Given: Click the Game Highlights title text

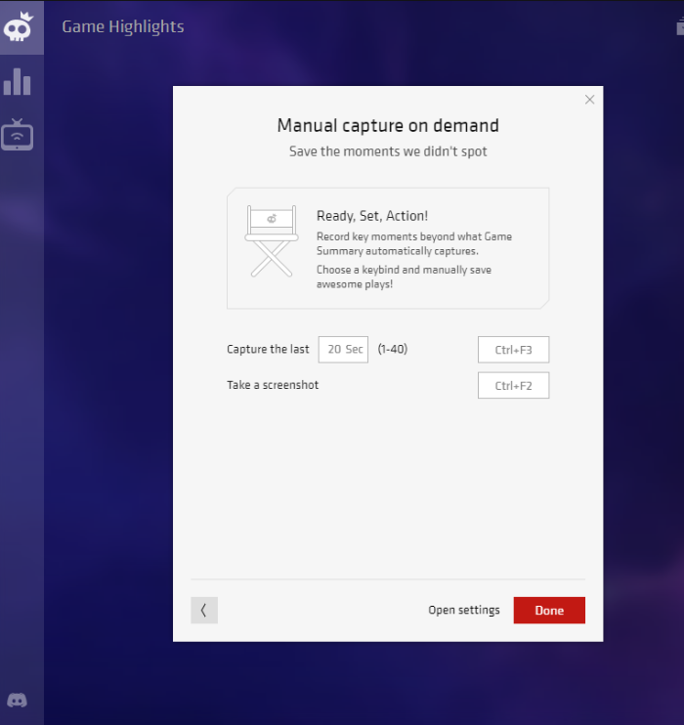Looking at the screenshot, I should click(123, 26).
